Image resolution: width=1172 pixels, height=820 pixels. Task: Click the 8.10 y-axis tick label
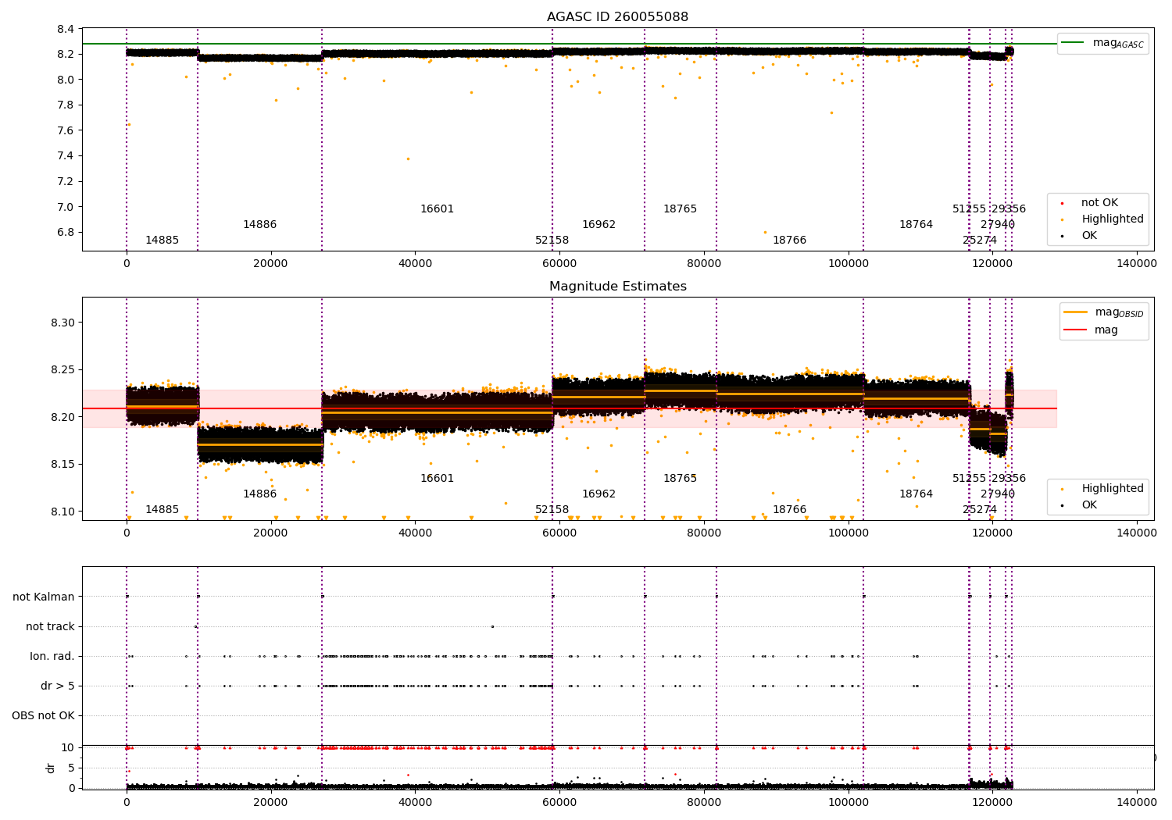pyautogui.click(x=63, y=512)
